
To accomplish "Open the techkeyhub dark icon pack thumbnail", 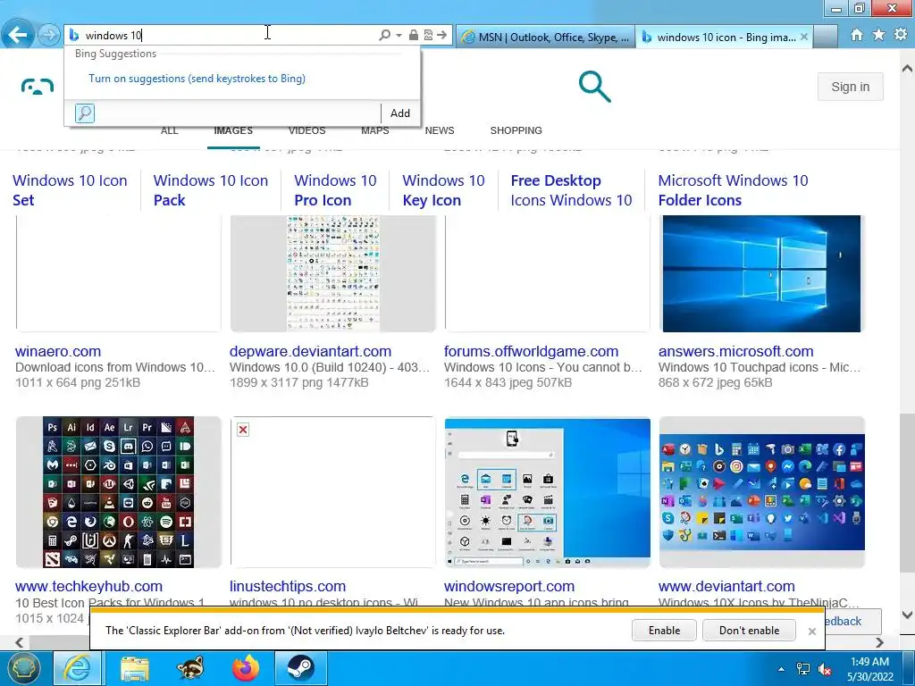I will pyautogui.click(x=119, y=492).
